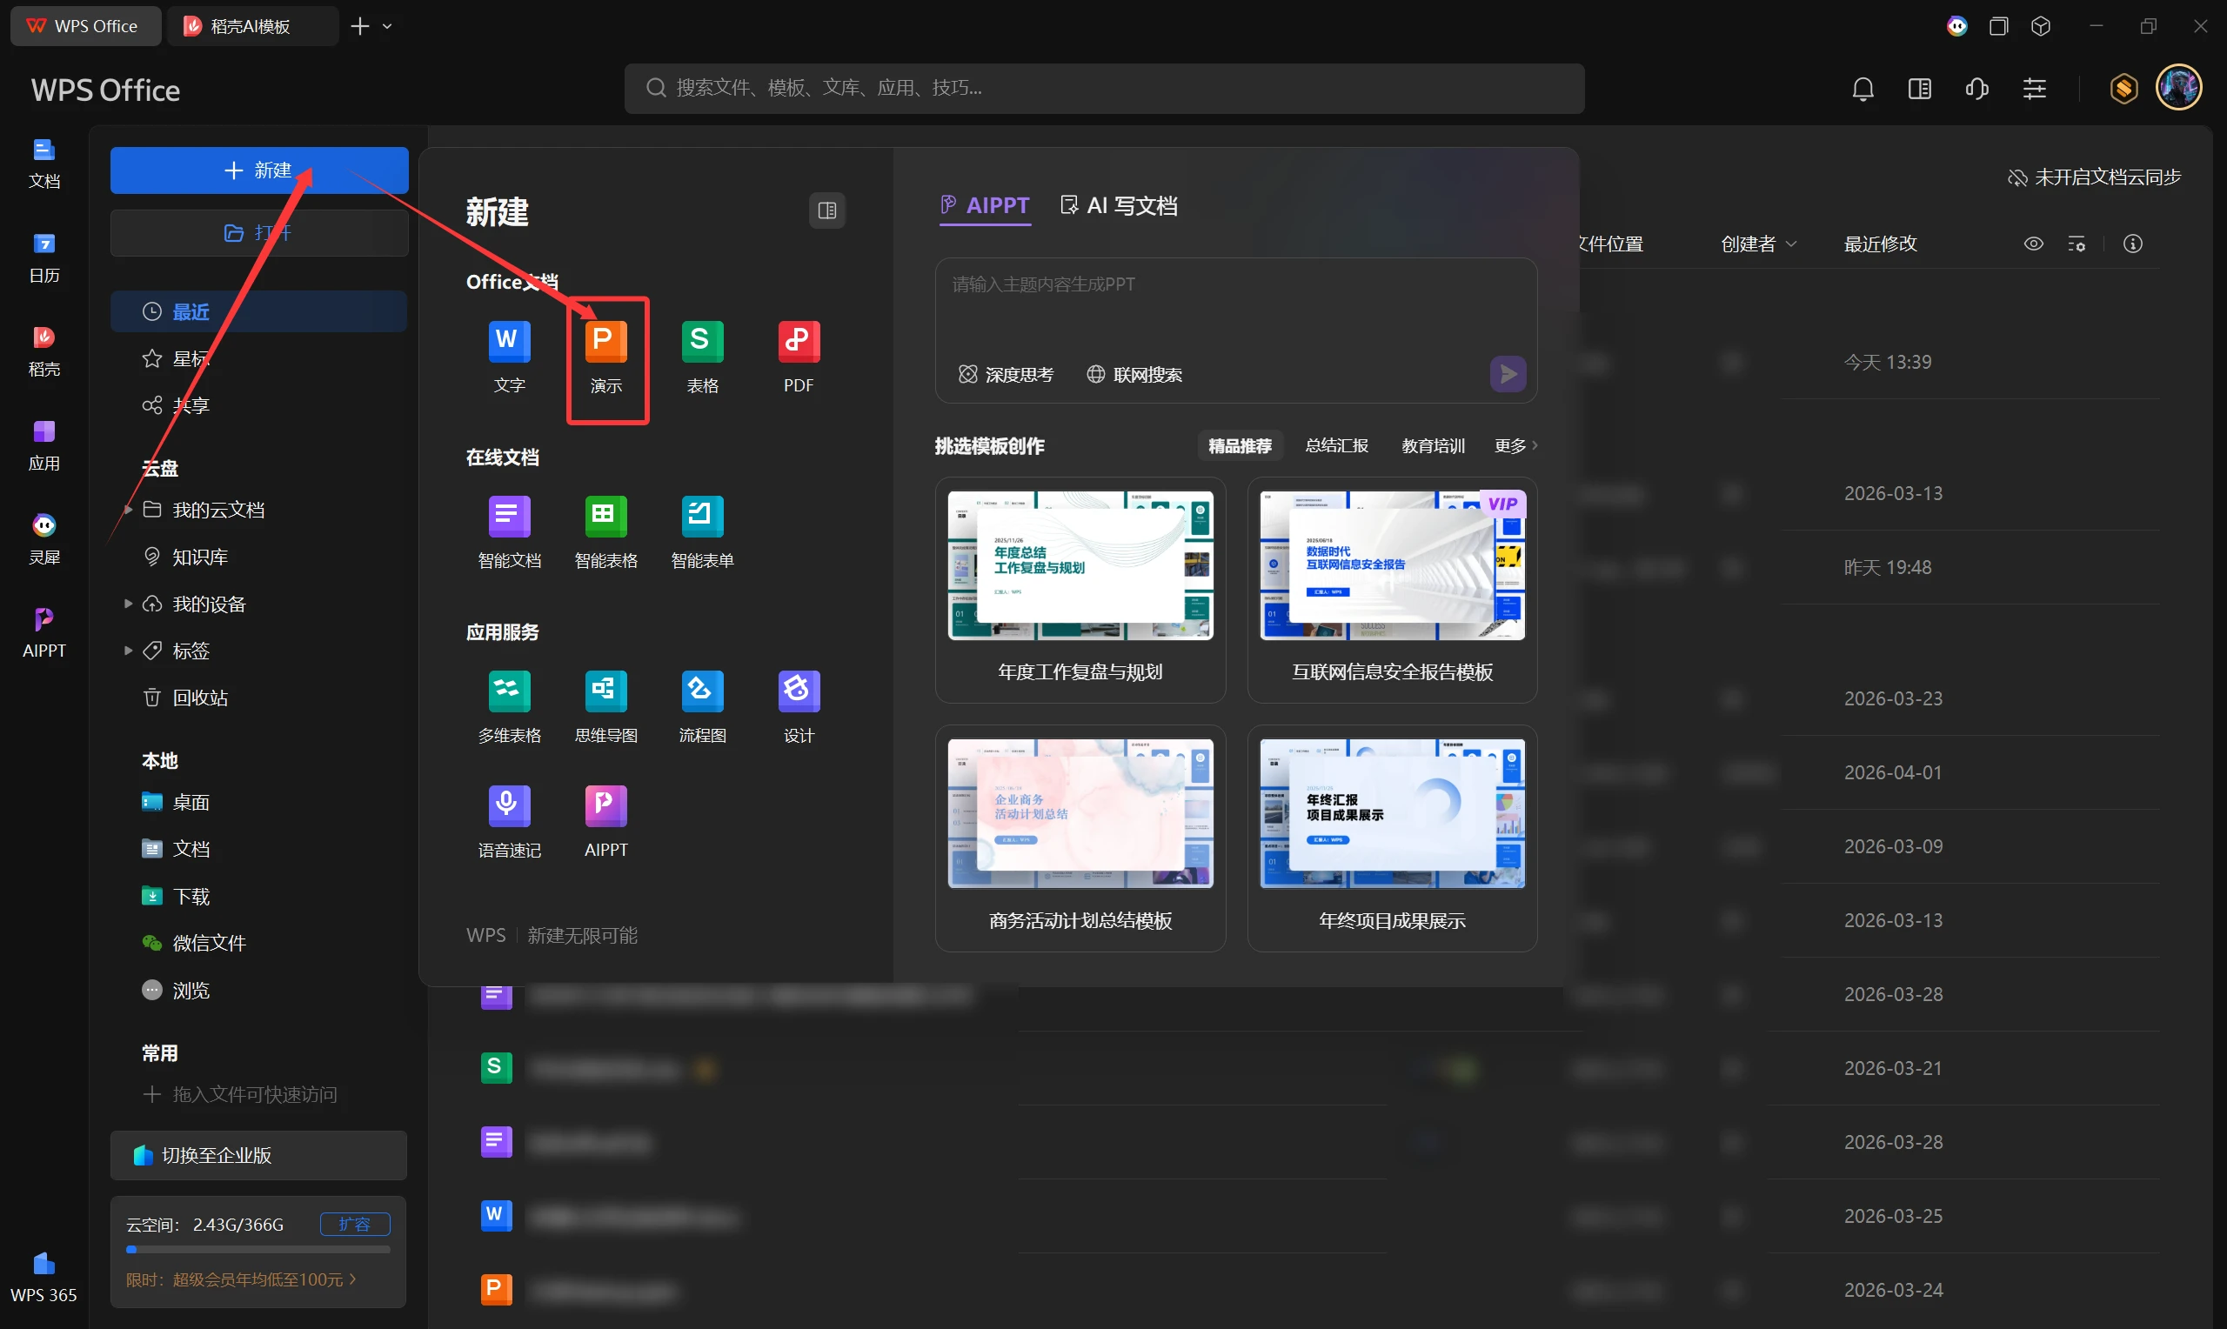Image resolution: width=2227 pixels, height=1329 pixels.
Task: Toggle 深度思考 deep thinking option
Action: pyautogui.click(x=1006, y=374)
